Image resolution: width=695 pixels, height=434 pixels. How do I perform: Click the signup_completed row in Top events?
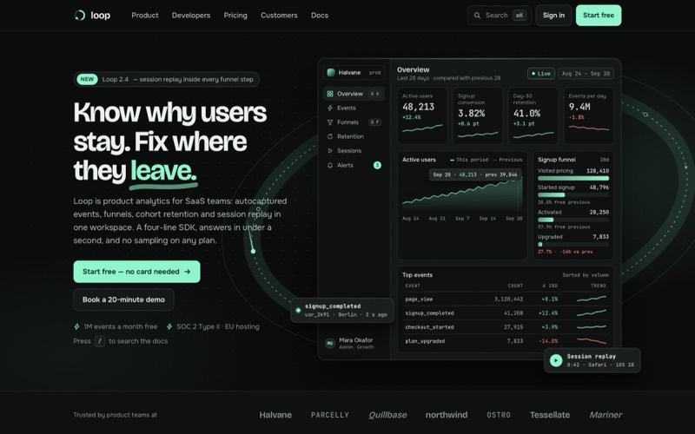(x=506, y=313)
